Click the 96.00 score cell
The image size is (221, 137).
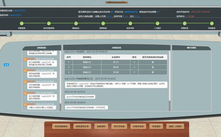coord(116,67)
